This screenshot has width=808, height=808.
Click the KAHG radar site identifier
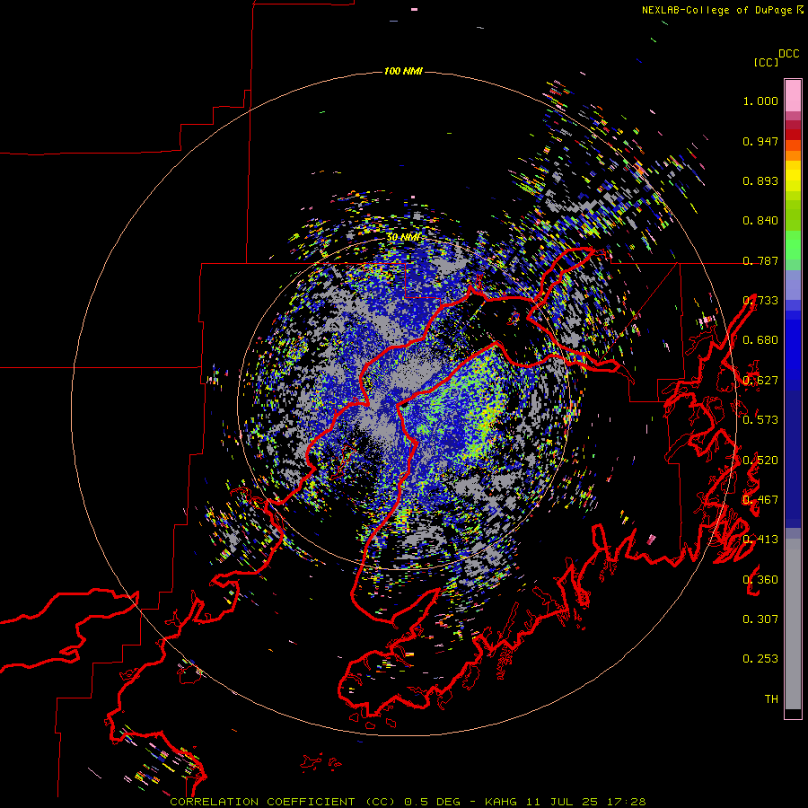tap(500, 802)
